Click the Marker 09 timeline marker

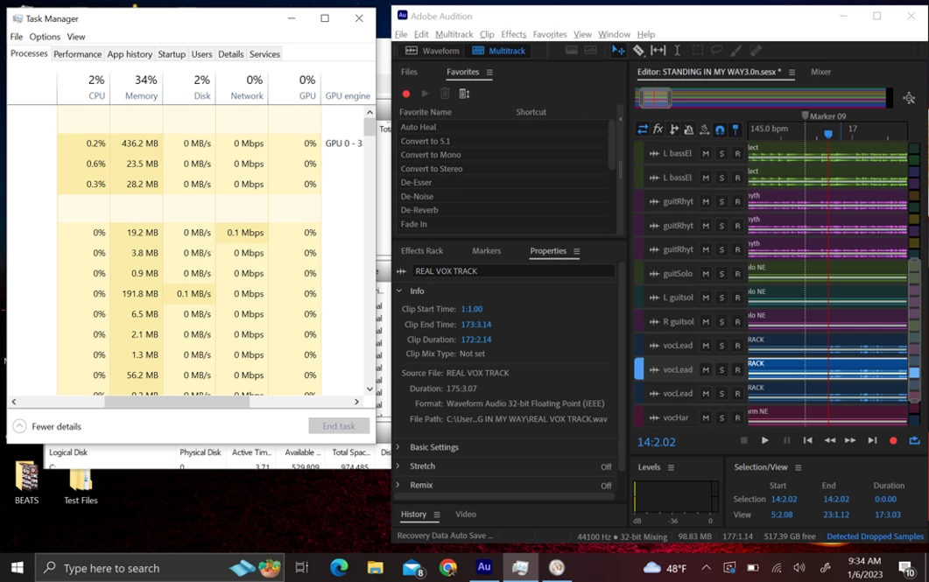pos(824,116)
